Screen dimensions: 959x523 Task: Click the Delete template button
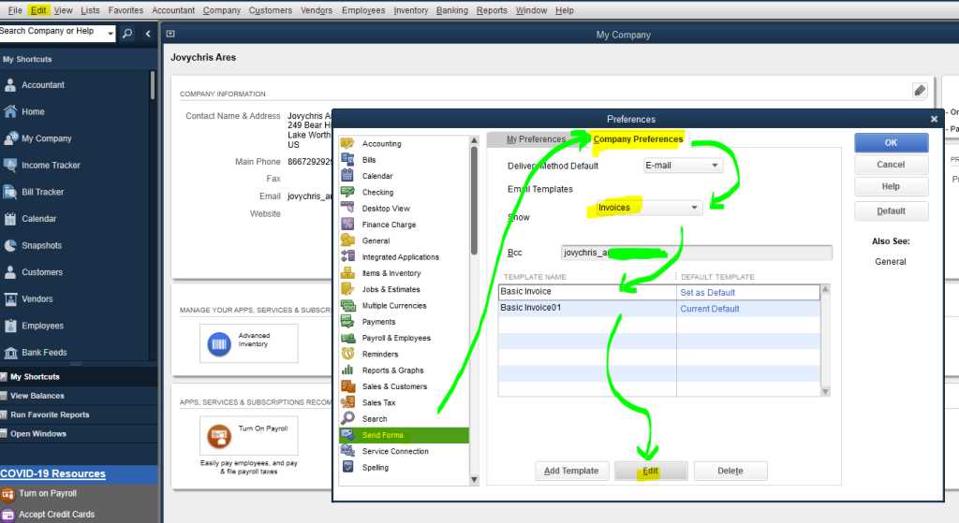730,471
